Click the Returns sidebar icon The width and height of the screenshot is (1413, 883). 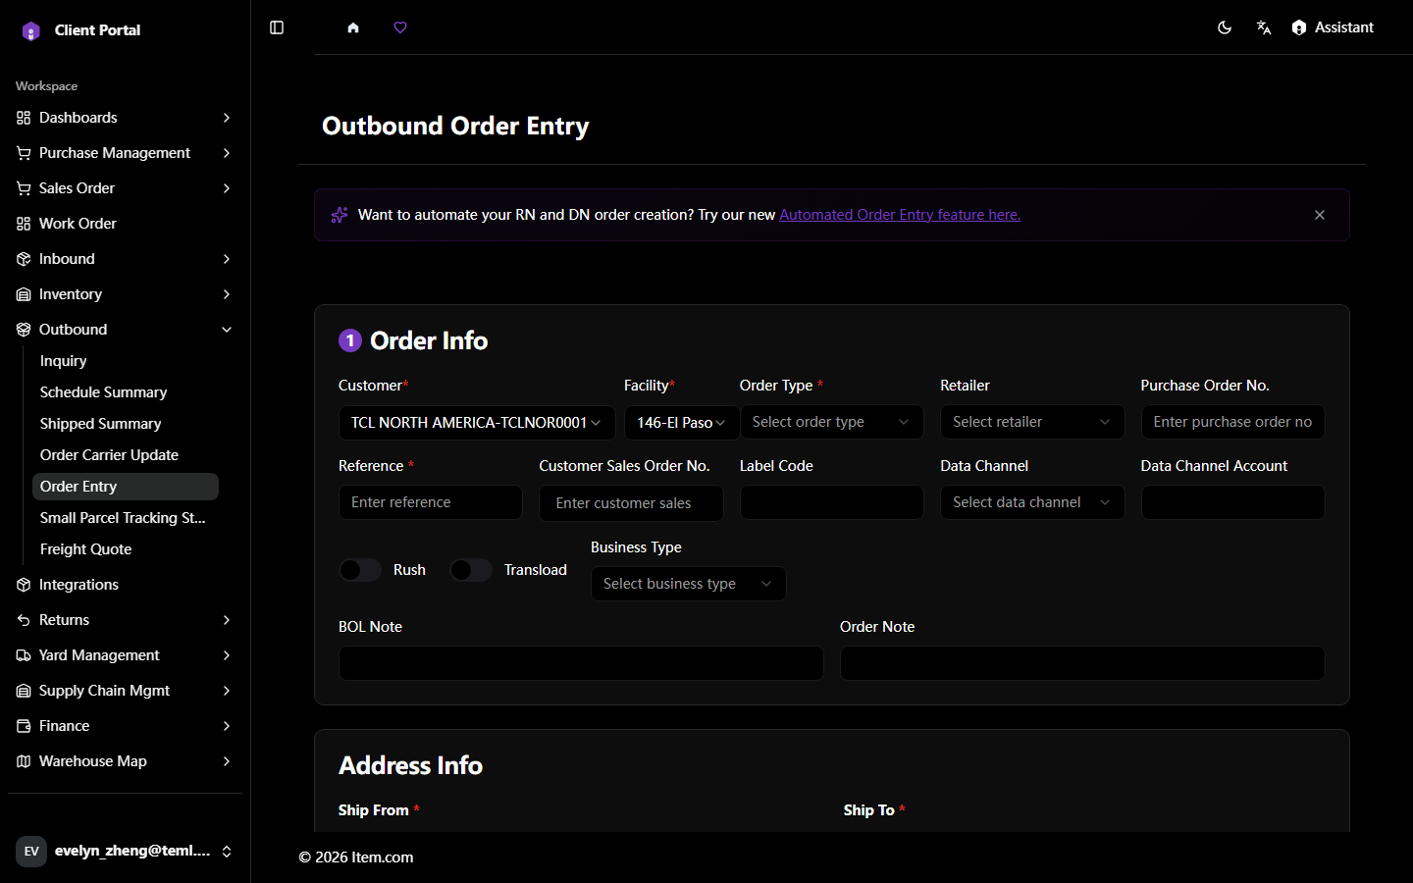pyautogui.click(x=24, y=620)
